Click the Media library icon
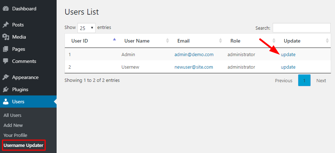This screenshot has width=335, height=153. [x=6, y=37]
